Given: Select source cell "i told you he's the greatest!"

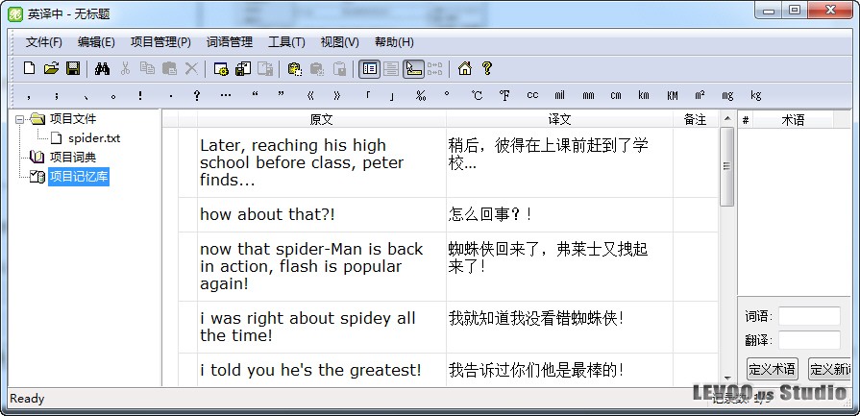Looking at the screenshot, I should (x=321, y=370).
